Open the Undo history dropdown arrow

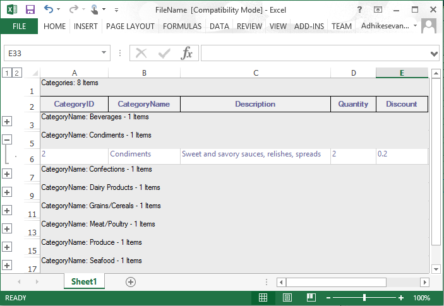[x=58, y=9]
